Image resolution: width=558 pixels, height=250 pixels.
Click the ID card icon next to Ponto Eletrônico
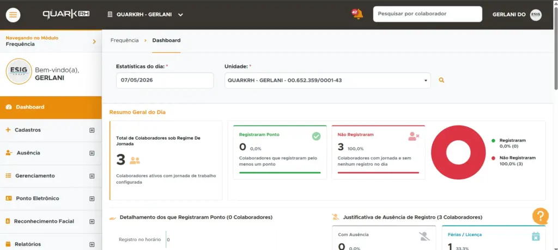[x=9, y=198]
